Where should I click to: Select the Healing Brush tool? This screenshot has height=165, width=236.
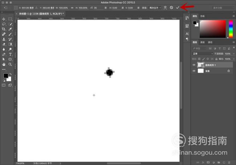(4, 34)
